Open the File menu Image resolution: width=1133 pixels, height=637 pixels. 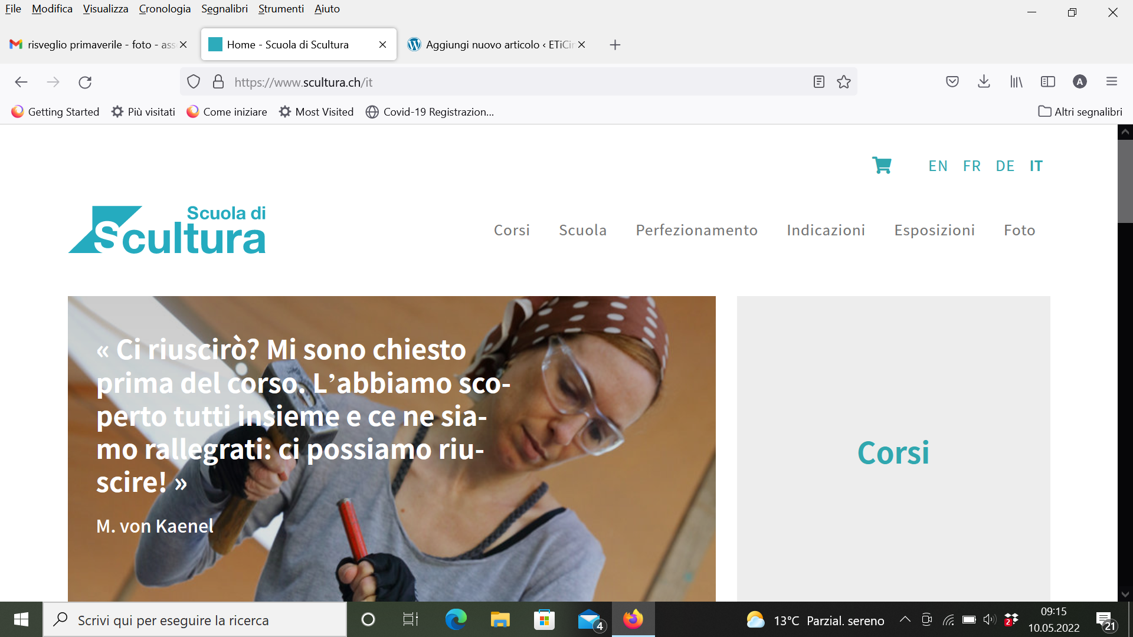(13, 9)
